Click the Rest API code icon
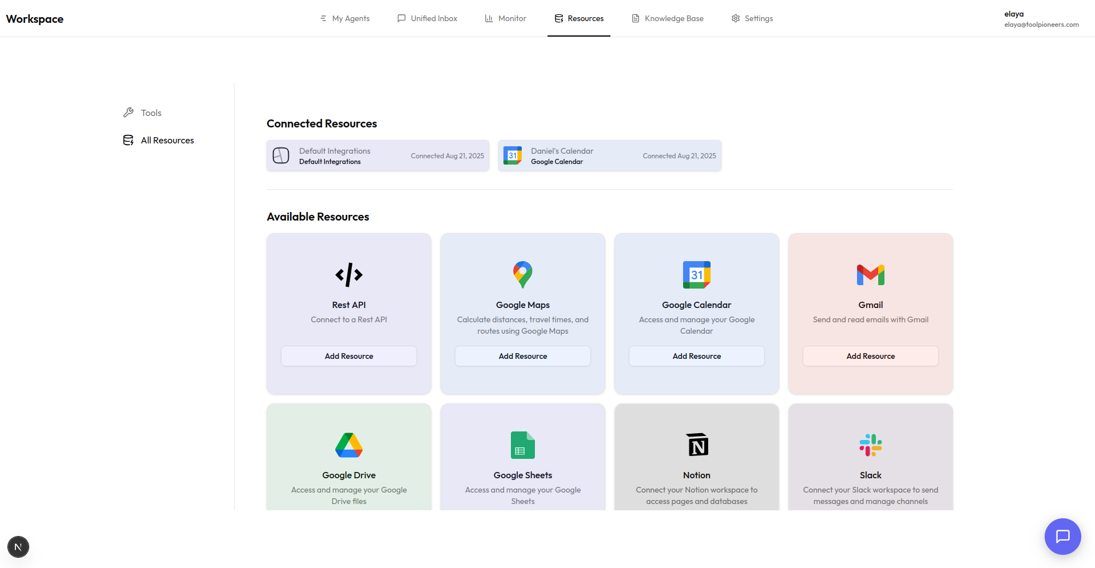 tap(348, 274)
